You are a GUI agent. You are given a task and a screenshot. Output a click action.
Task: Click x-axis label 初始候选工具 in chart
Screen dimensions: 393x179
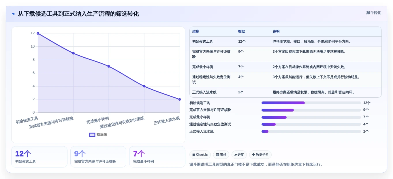(27, 120)
